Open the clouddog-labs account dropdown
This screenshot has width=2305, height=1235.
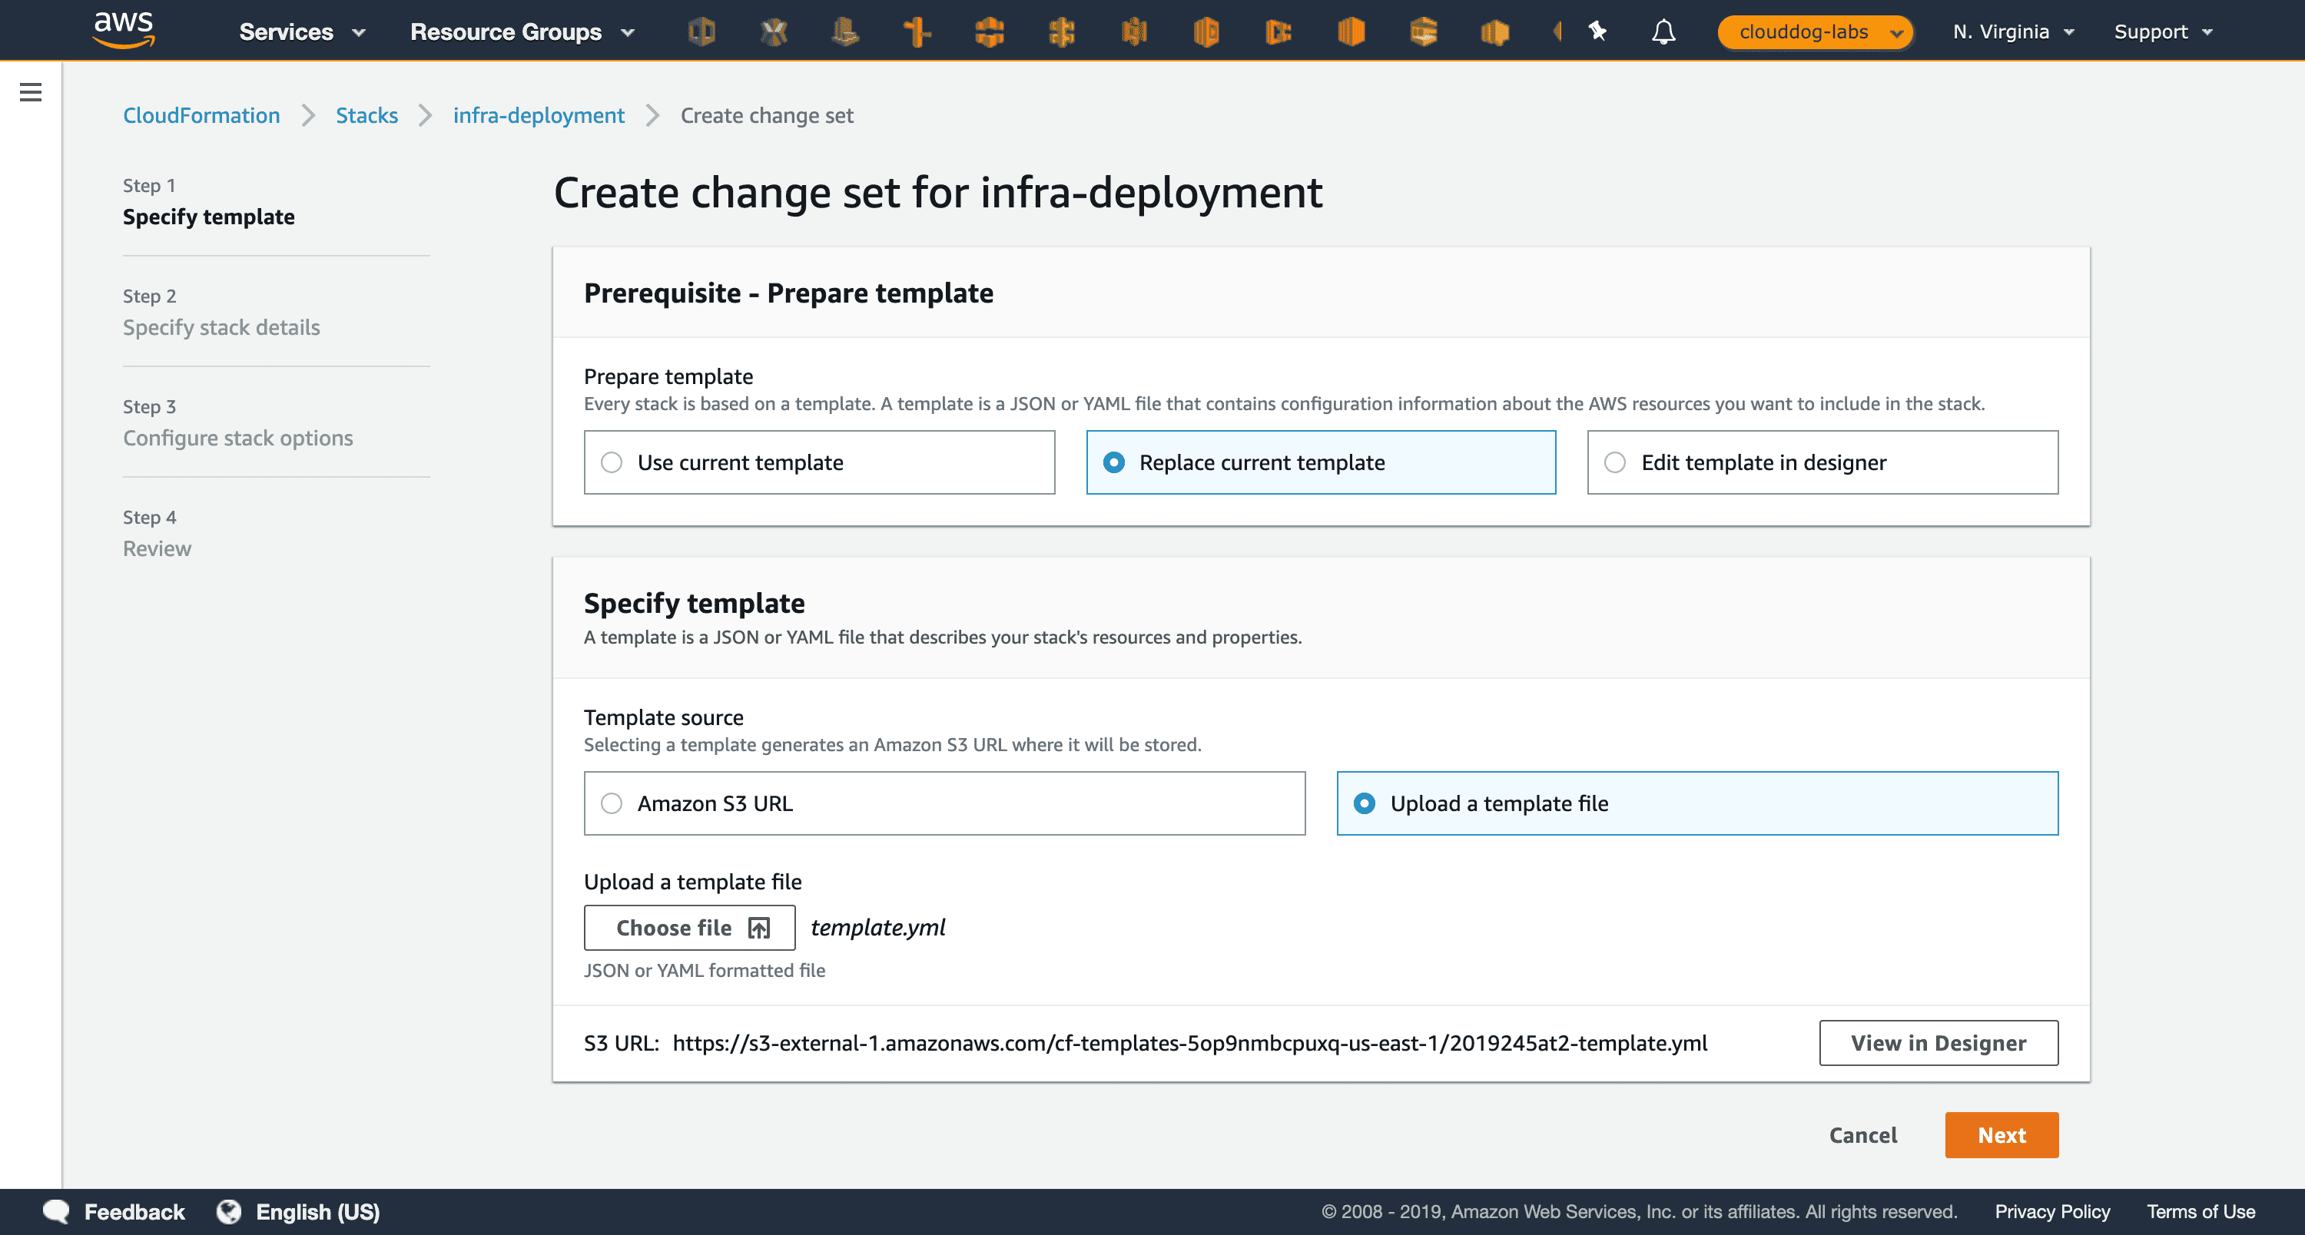point(1815,32)
